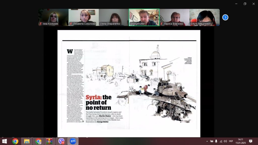The image size is (258, 145).
Task: Click the muted mic icon on Інна Колісник
Action: (41, 24)
